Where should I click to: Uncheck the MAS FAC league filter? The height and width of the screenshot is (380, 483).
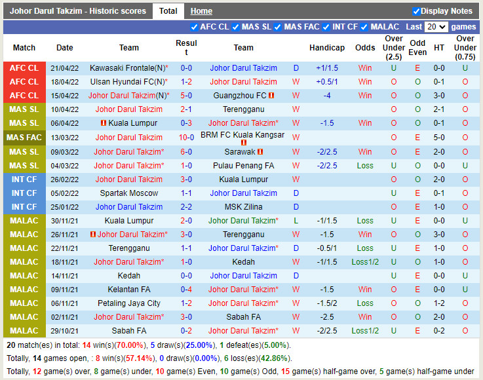pos(277,27)
